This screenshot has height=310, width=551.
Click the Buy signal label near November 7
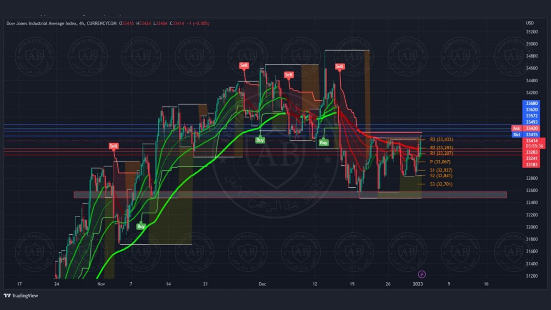141,226
